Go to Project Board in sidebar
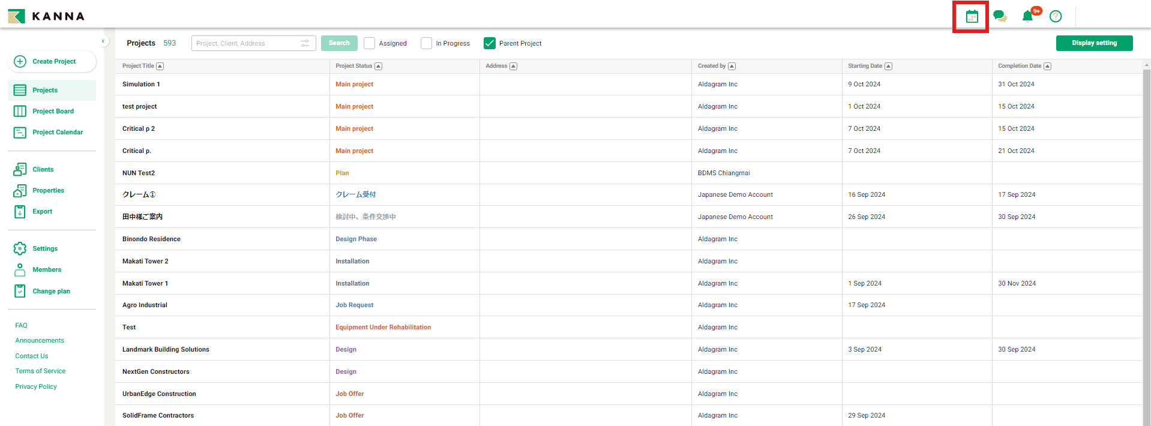The width and height of the screenshot is (1151, 426). click(x=53, y=111)
